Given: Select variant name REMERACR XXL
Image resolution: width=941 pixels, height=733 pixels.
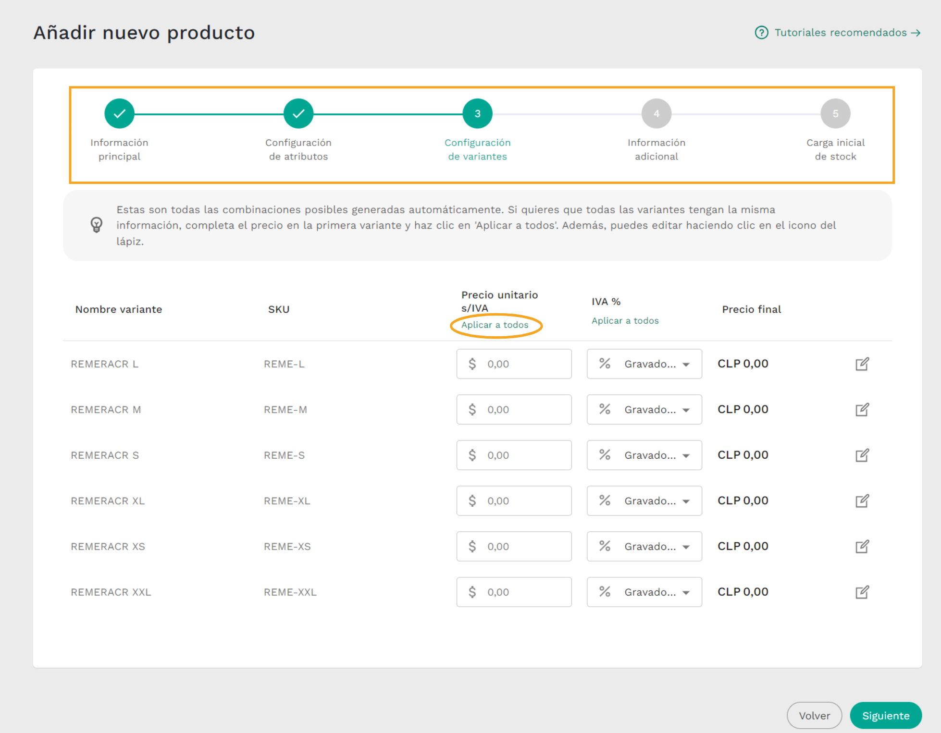Looking at the screenshot, I should pyautogui.click(x=111, y=592).
